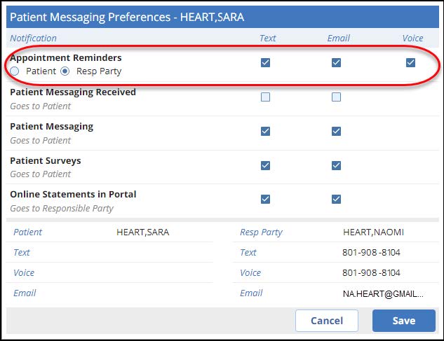Screen dimensions: 444x341
Task: Toggle Patient Messaging Email checkbox
Action: 336,131
